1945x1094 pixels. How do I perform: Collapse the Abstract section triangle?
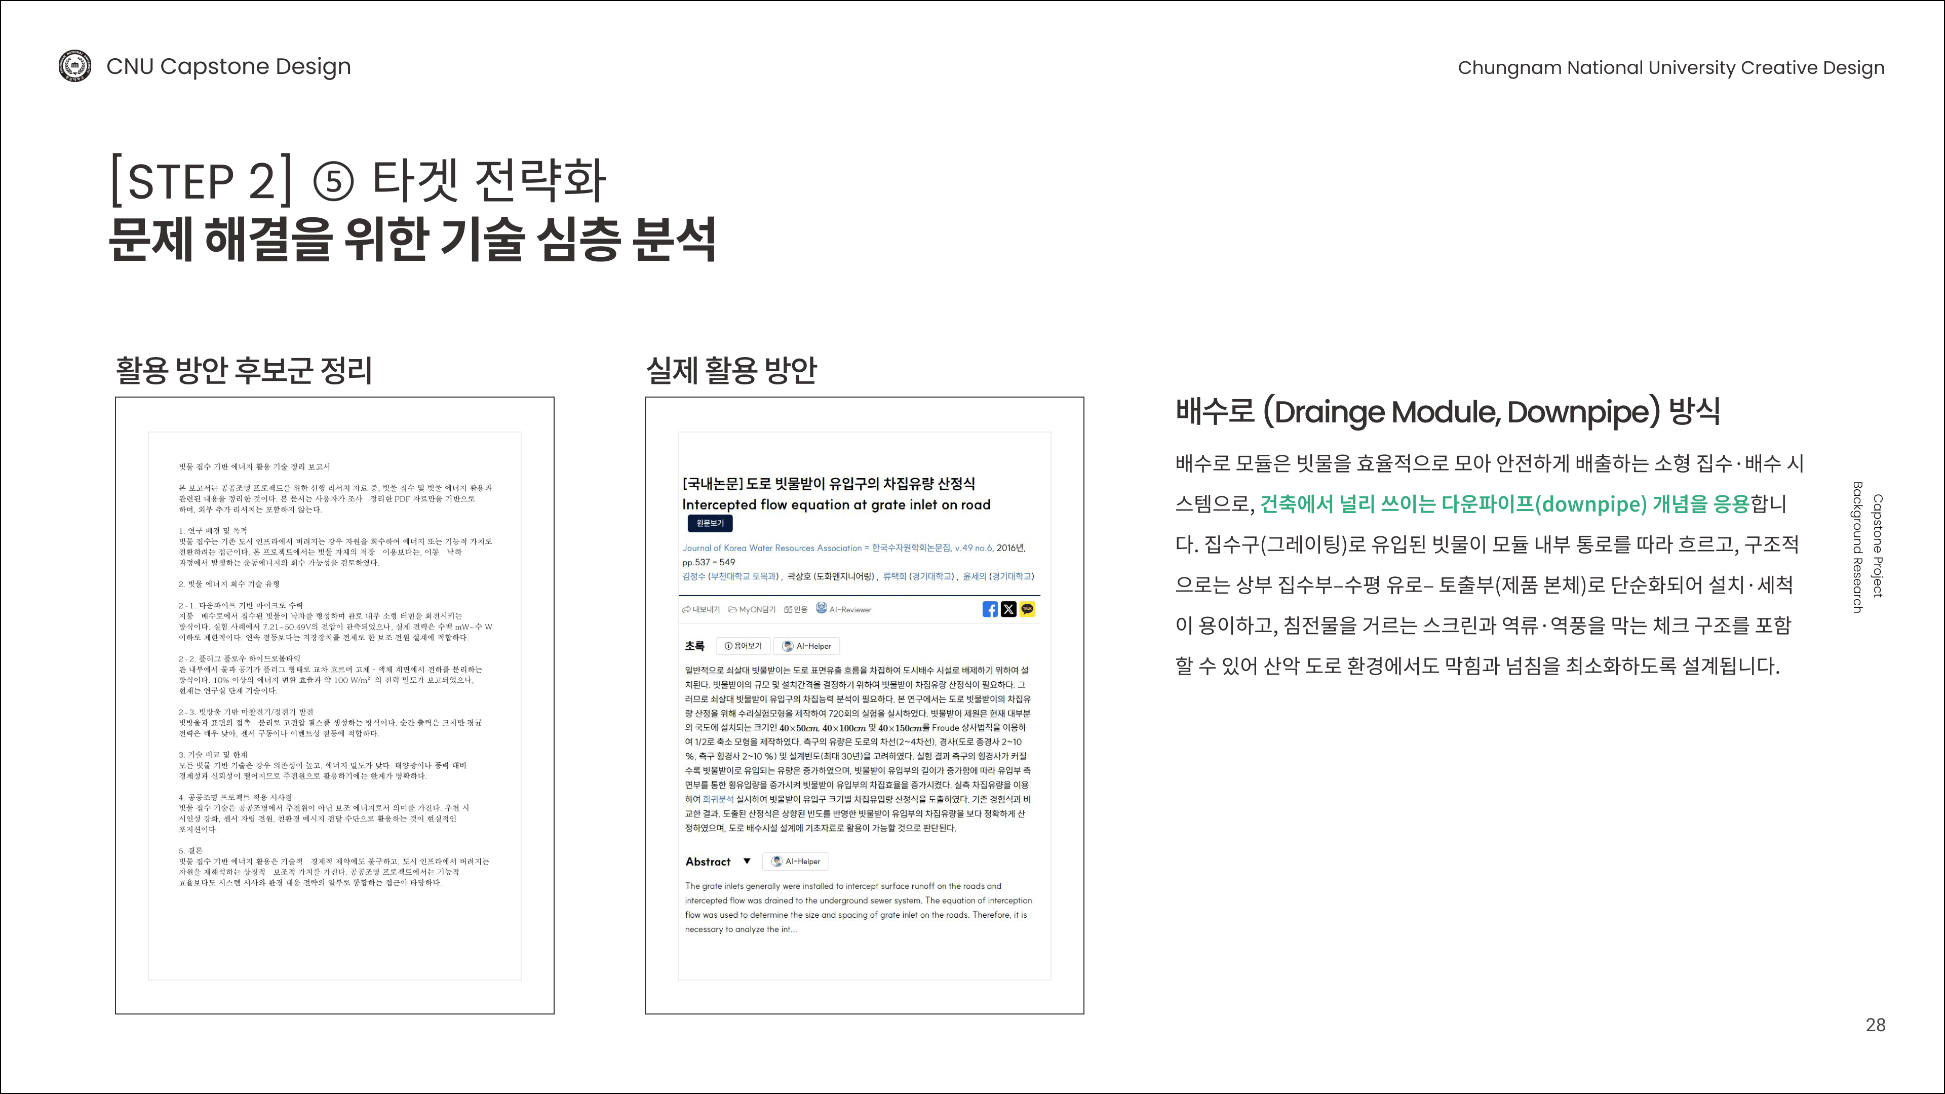tap(747, 862)
